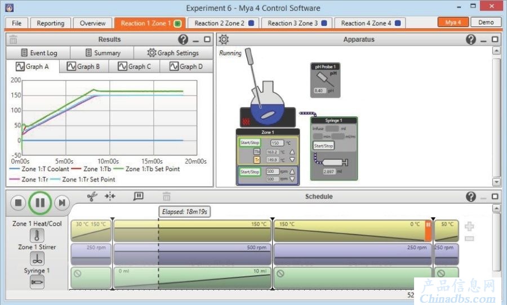The height and width of the screenshot is (305, 507).
Task: Click the plus icon to add schedule step
Action: point(469,226)
